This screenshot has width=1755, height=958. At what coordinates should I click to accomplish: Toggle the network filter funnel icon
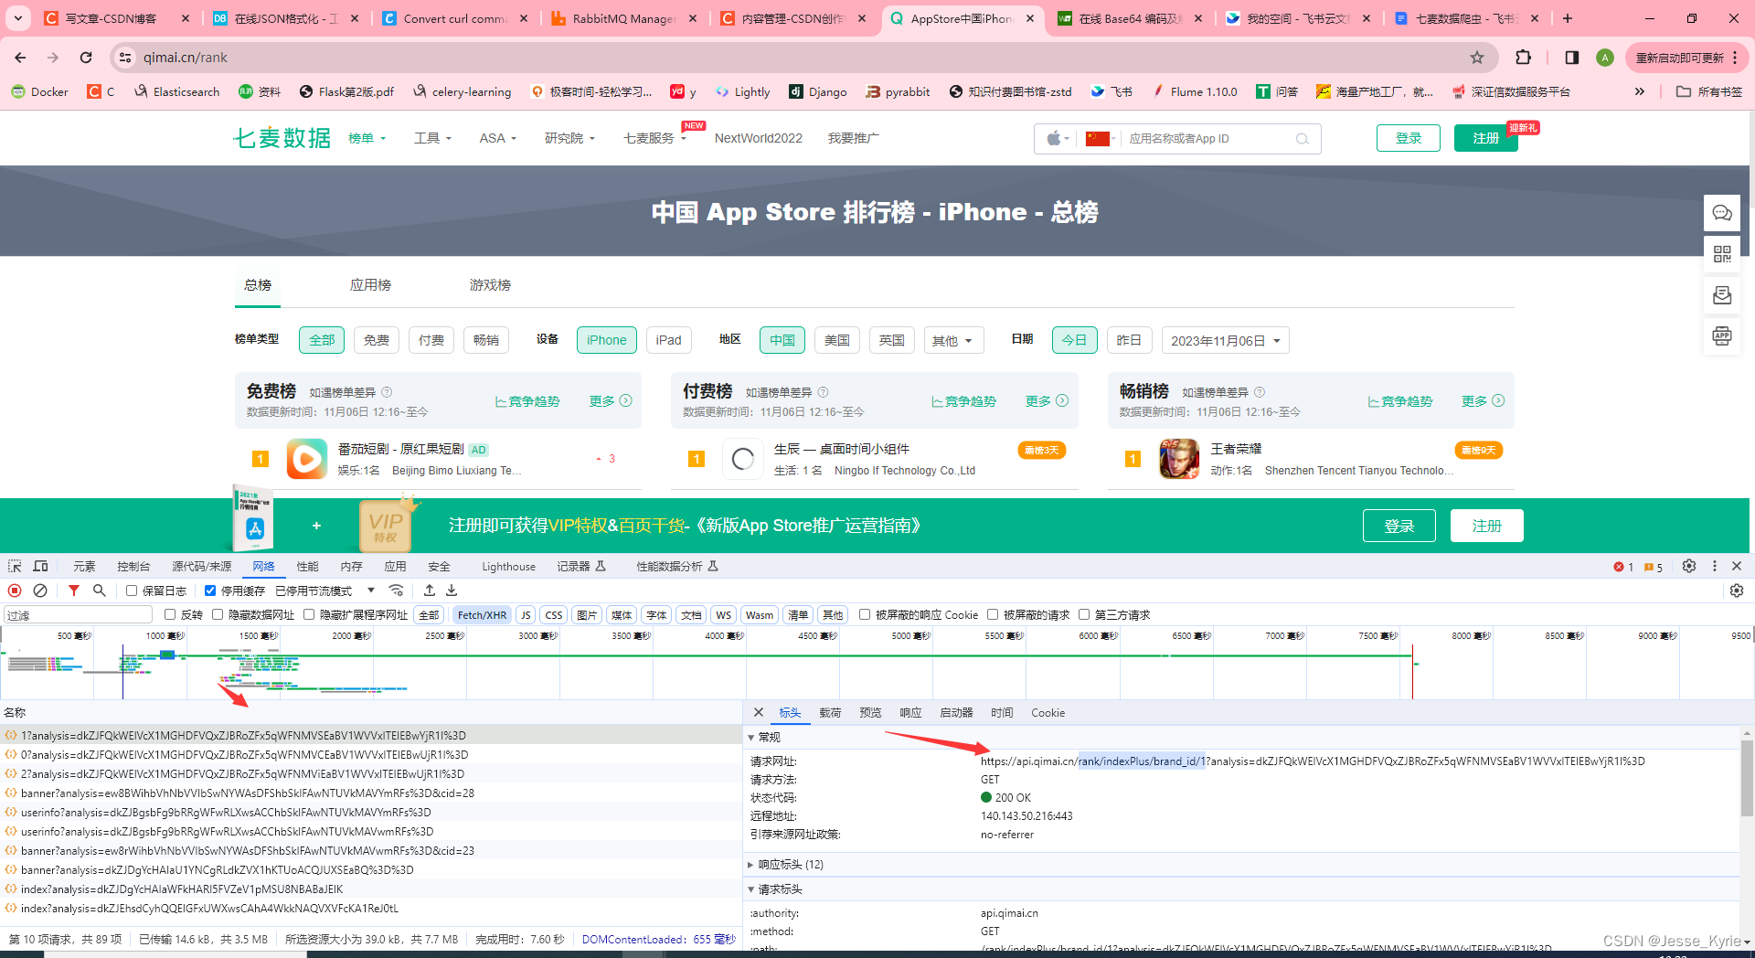(x=74, y=591)
